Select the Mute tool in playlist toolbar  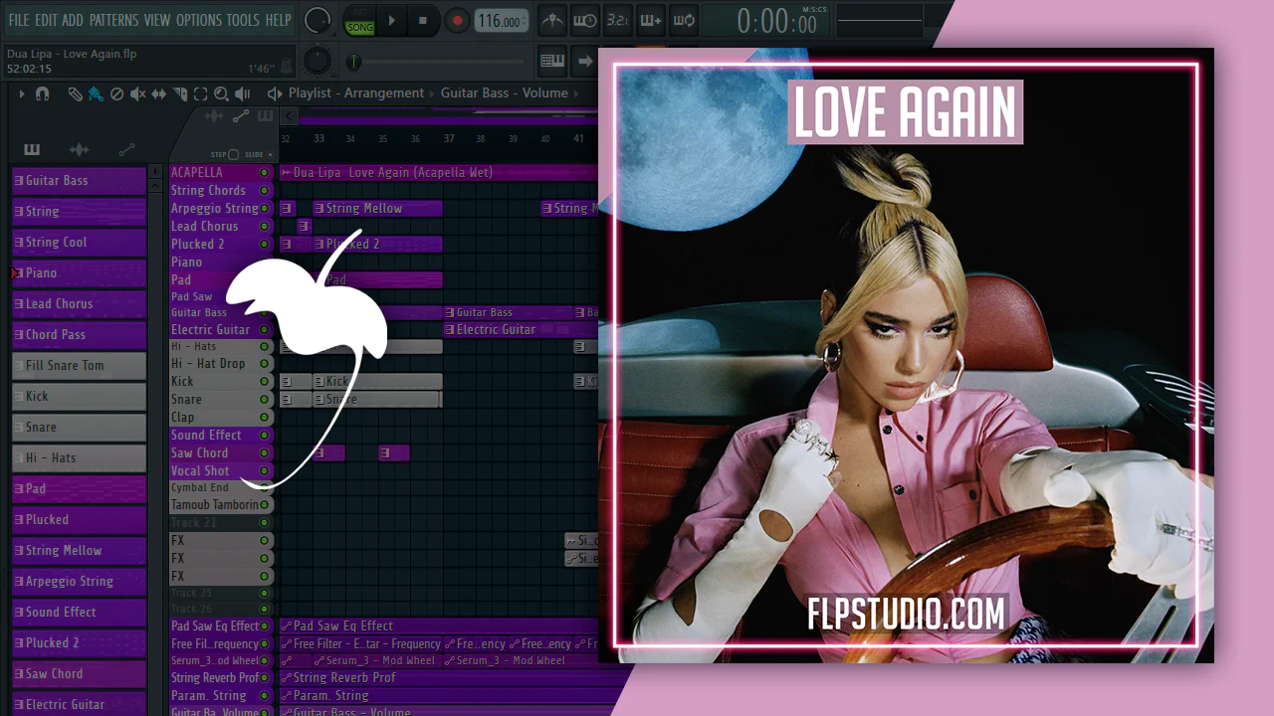pos(137,93)
